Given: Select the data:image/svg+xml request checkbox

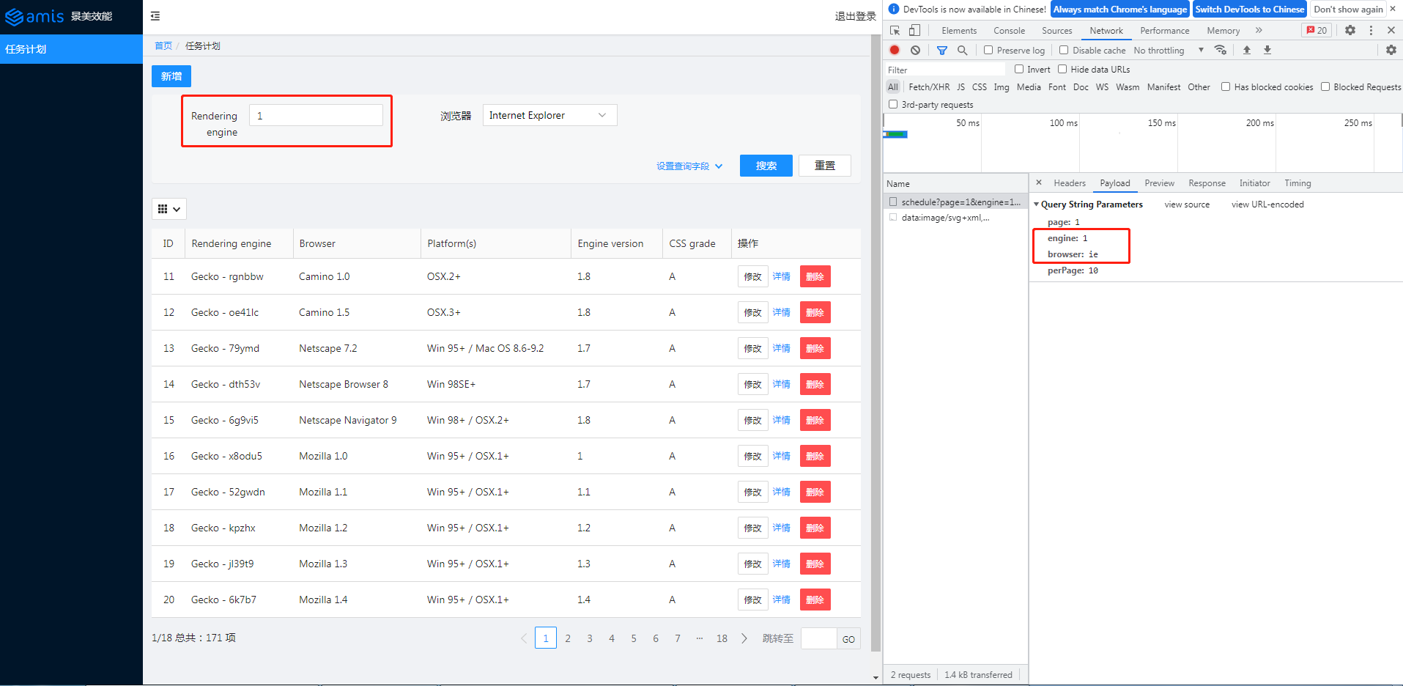Looking at the screenshot, I should 893,218.
